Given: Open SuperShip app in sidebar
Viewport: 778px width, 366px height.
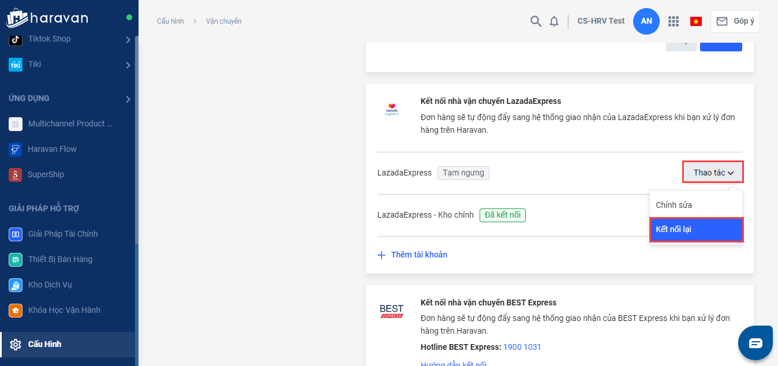Looking at the screenshot, I should pyautogui.click(x=46, y=174).
